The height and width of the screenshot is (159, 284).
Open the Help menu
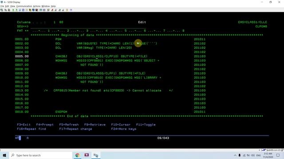(x=53, y=6)
